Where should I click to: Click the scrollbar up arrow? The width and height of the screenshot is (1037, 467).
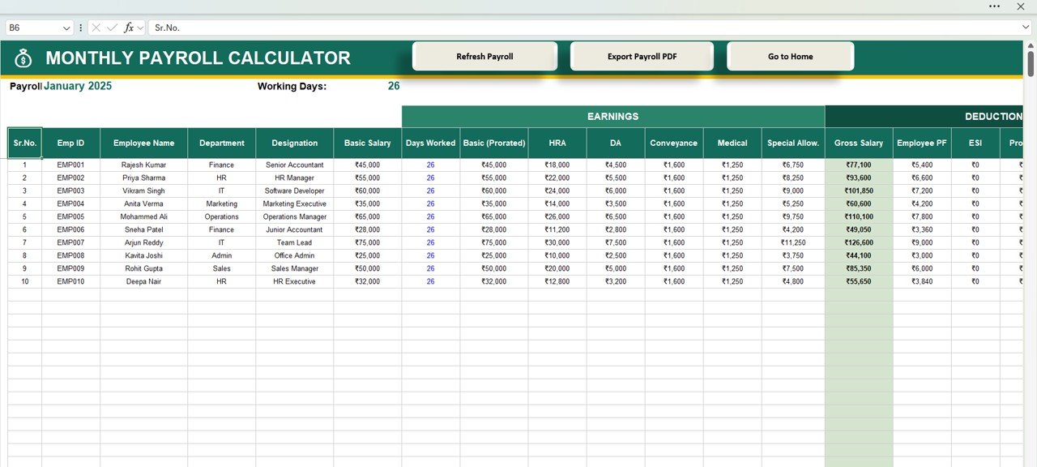pyautogui.click(x=1031, y=46)
